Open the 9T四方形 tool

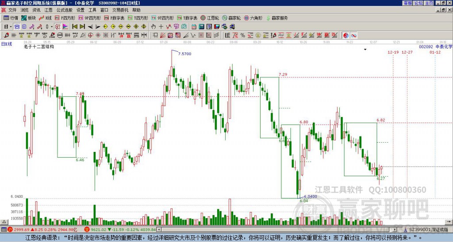tap(162, 18)
